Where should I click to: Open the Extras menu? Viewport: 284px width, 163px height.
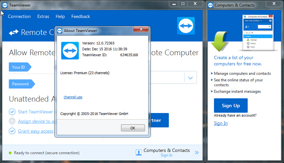click(x=43, y=16)
